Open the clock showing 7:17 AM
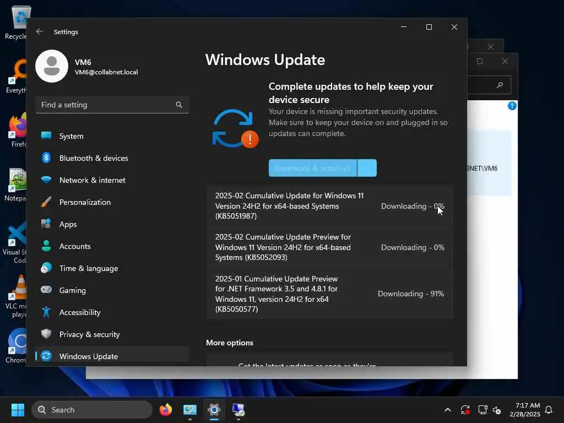The image size is (564, 423). pos(525,410)
